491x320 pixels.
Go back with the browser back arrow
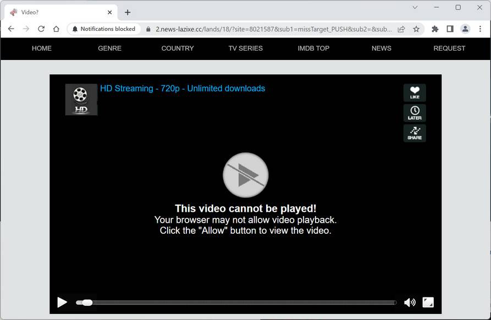point(12,29)
